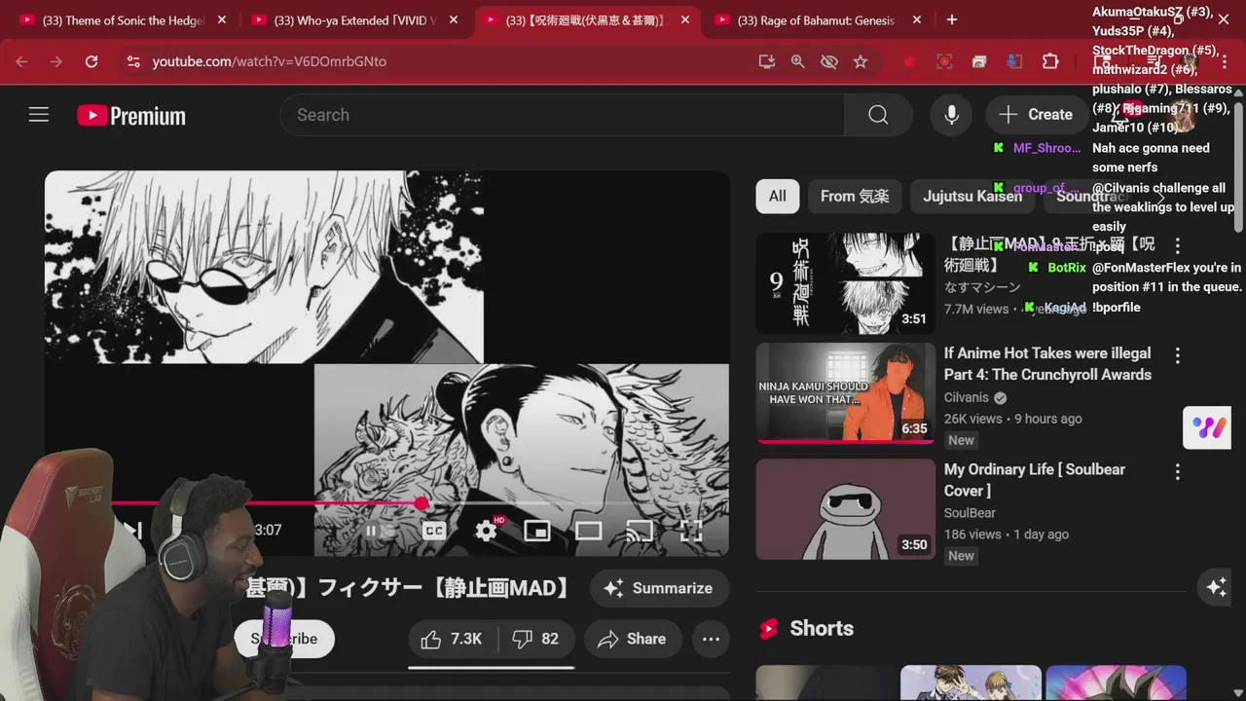Open the Create button
Screen dimensions: 1246x701
pos(1037,115)
